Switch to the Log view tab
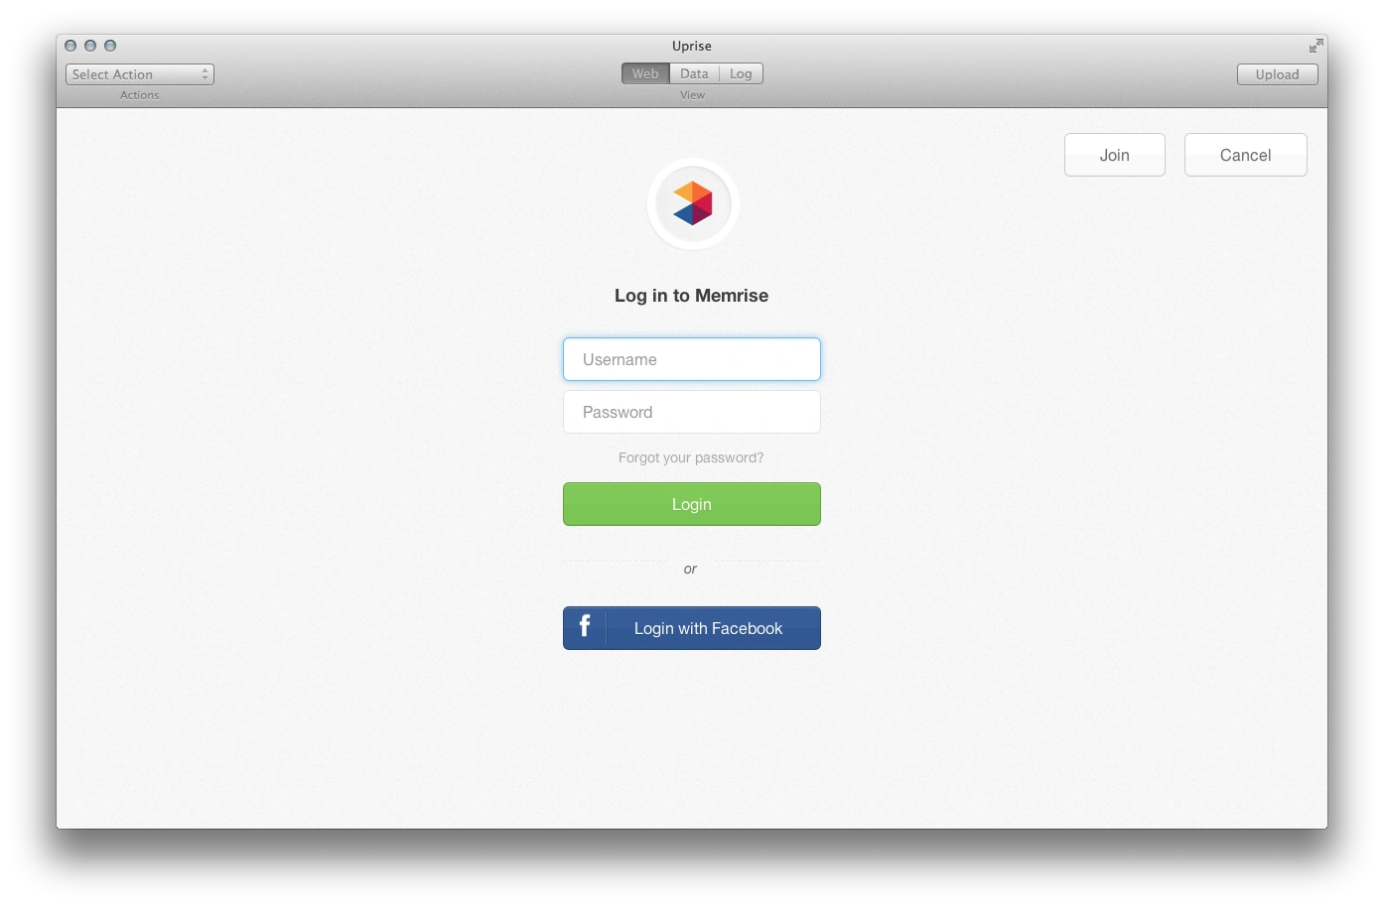 (x=741, y=73)
